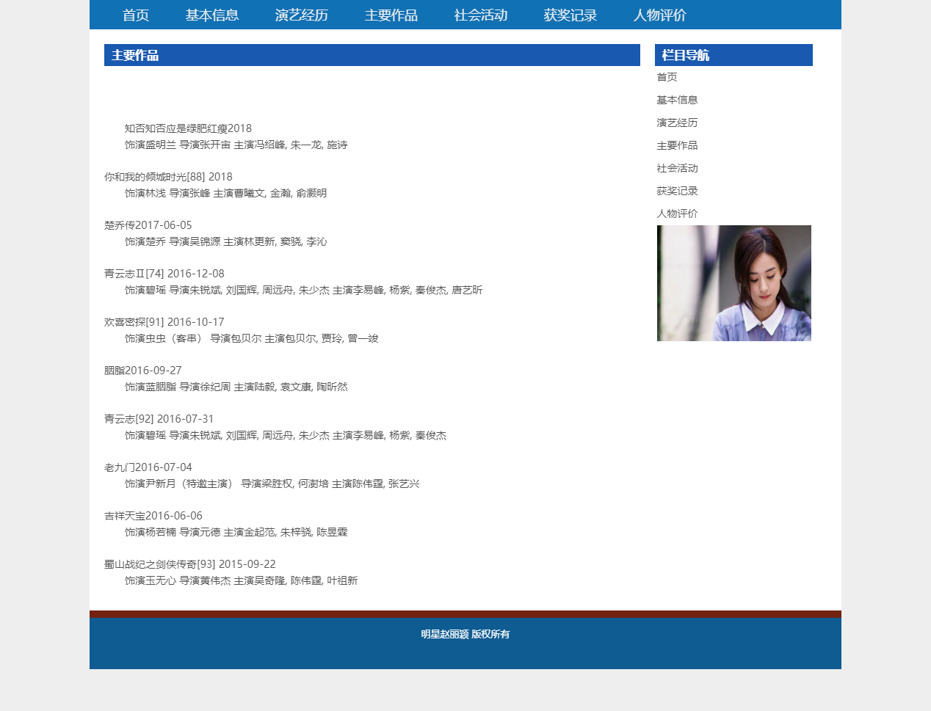Click the line 饰演蓝胭脂 导演徐纪周
The image size is (931, 711).
[236, 387]
